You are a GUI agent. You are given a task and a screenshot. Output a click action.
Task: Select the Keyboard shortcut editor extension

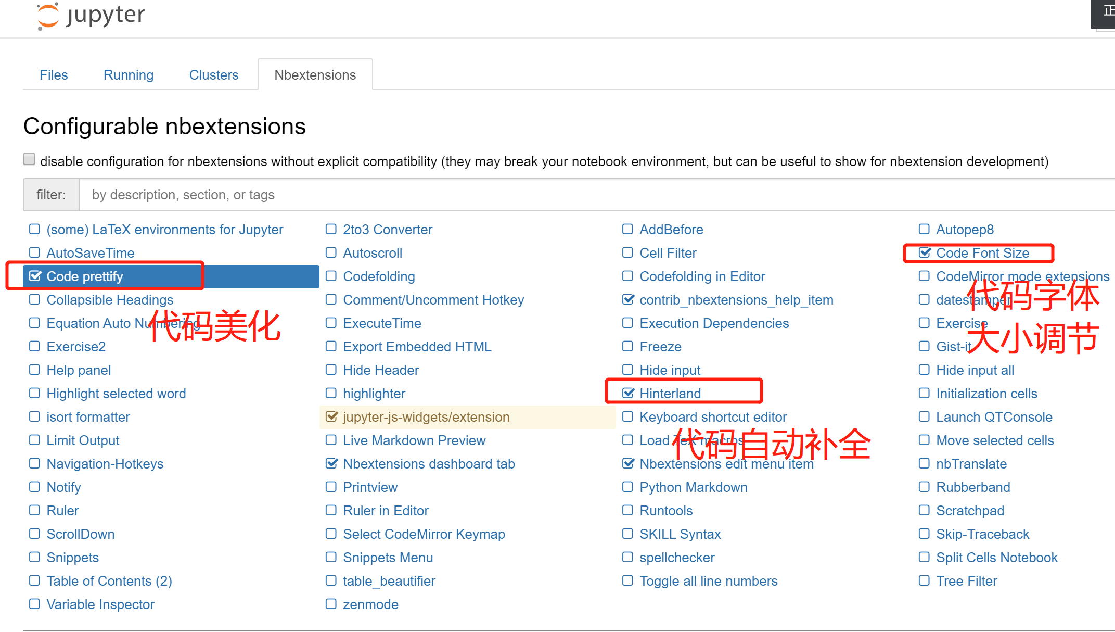click(713, 417)
